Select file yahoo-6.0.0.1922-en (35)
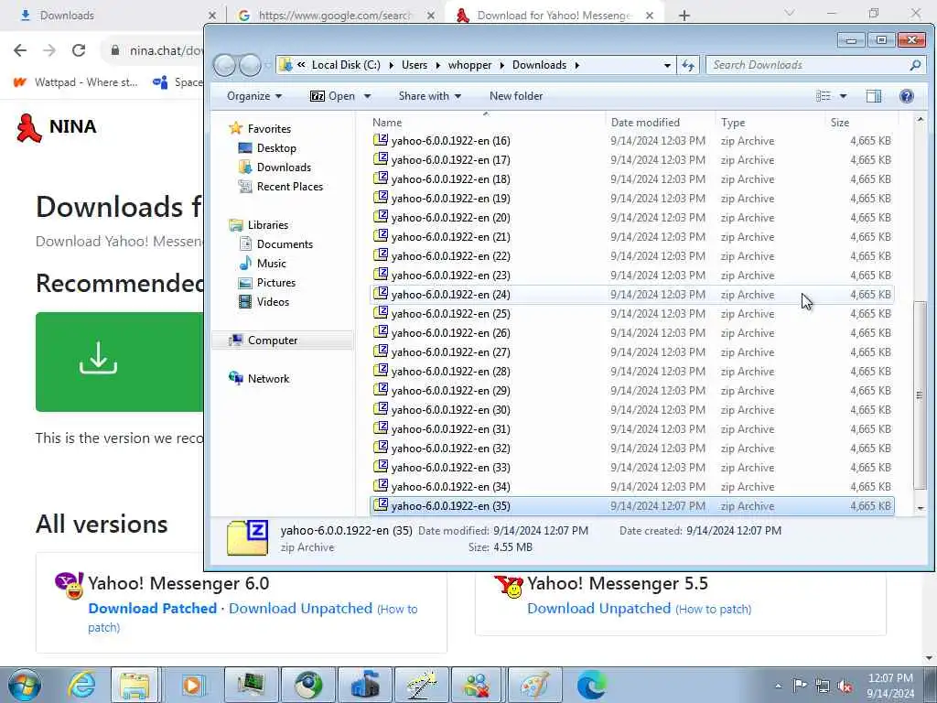This screenshot has width=937, height=703. tap(631, 506)
